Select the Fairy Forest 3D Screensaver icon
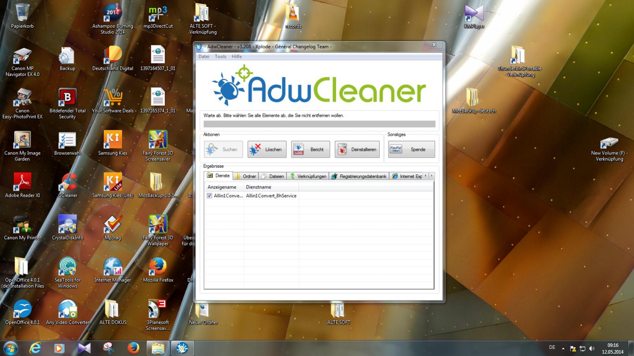The image size is (634, 356). coord(158,146)
